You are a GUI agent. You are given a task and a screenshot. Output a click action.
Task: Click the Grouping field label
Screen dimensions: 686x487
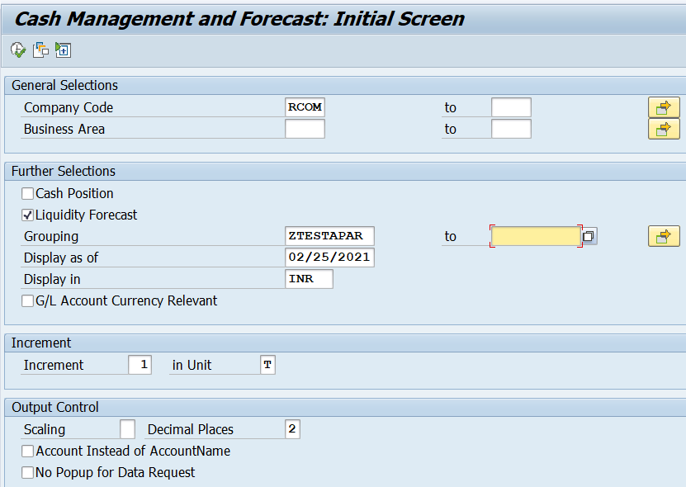click(51, 236)
